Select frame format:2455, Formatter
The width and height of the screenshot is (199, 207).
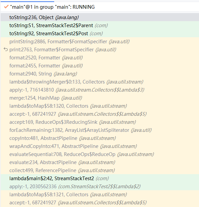[100, 66]
